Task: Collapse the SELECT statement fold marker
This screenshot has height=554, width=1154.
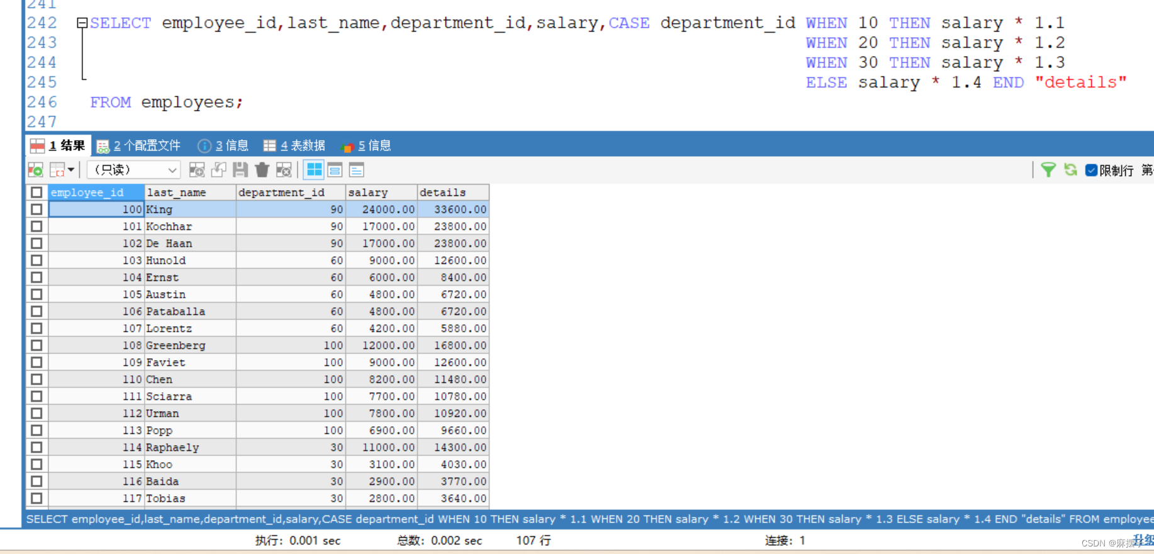Action: pyautogui.click(x=82, y=23)
